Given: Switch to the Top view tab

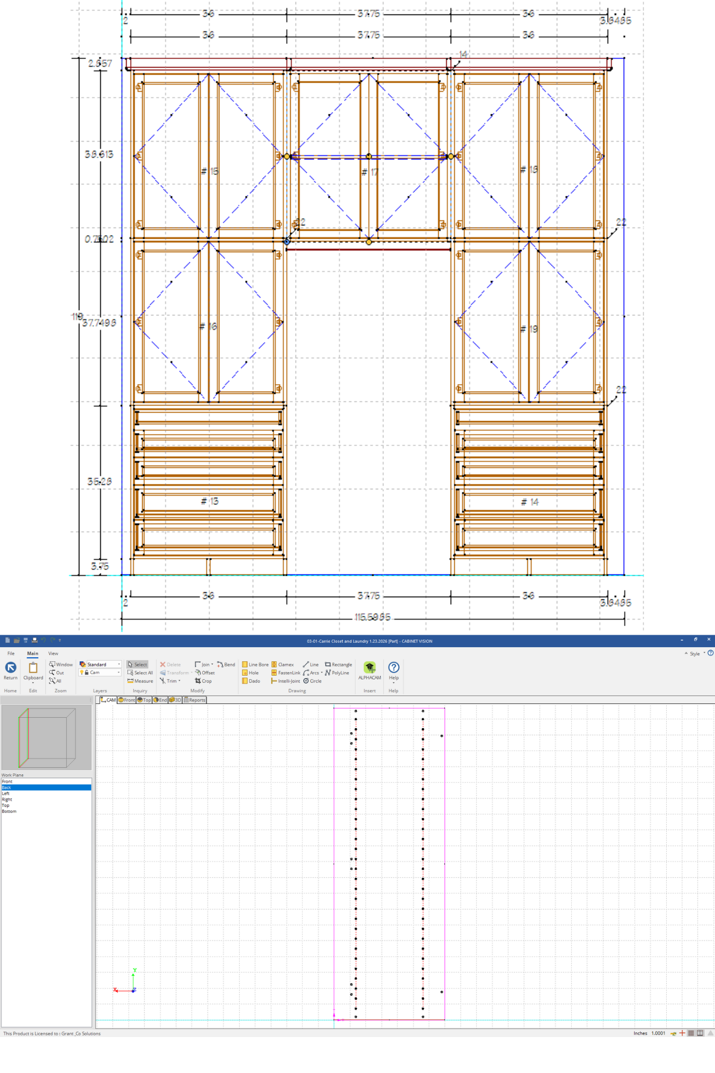Looking at the screenshot, I should [144, 700].
